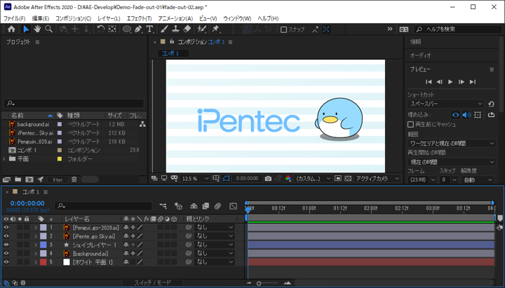
Task: Select the Zoom magnifier tool
Action: 48,29
